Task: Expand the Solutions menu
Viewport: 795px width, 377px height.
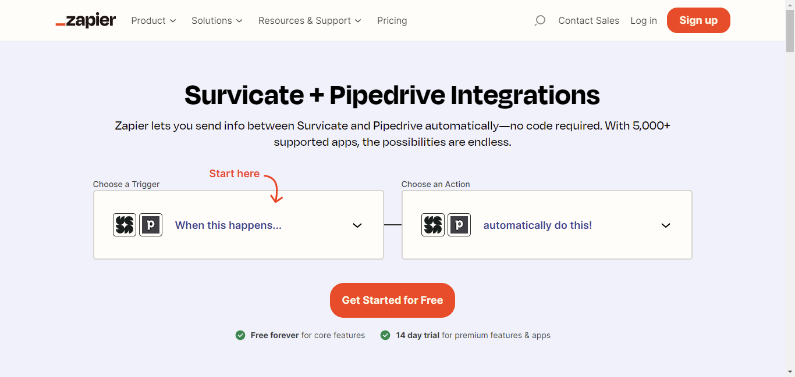Action: click(x=216, y=20)
